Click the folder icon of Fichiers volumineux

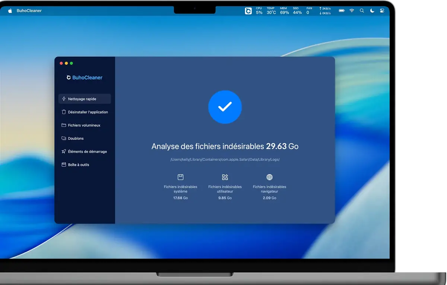(x=64, y=125)
